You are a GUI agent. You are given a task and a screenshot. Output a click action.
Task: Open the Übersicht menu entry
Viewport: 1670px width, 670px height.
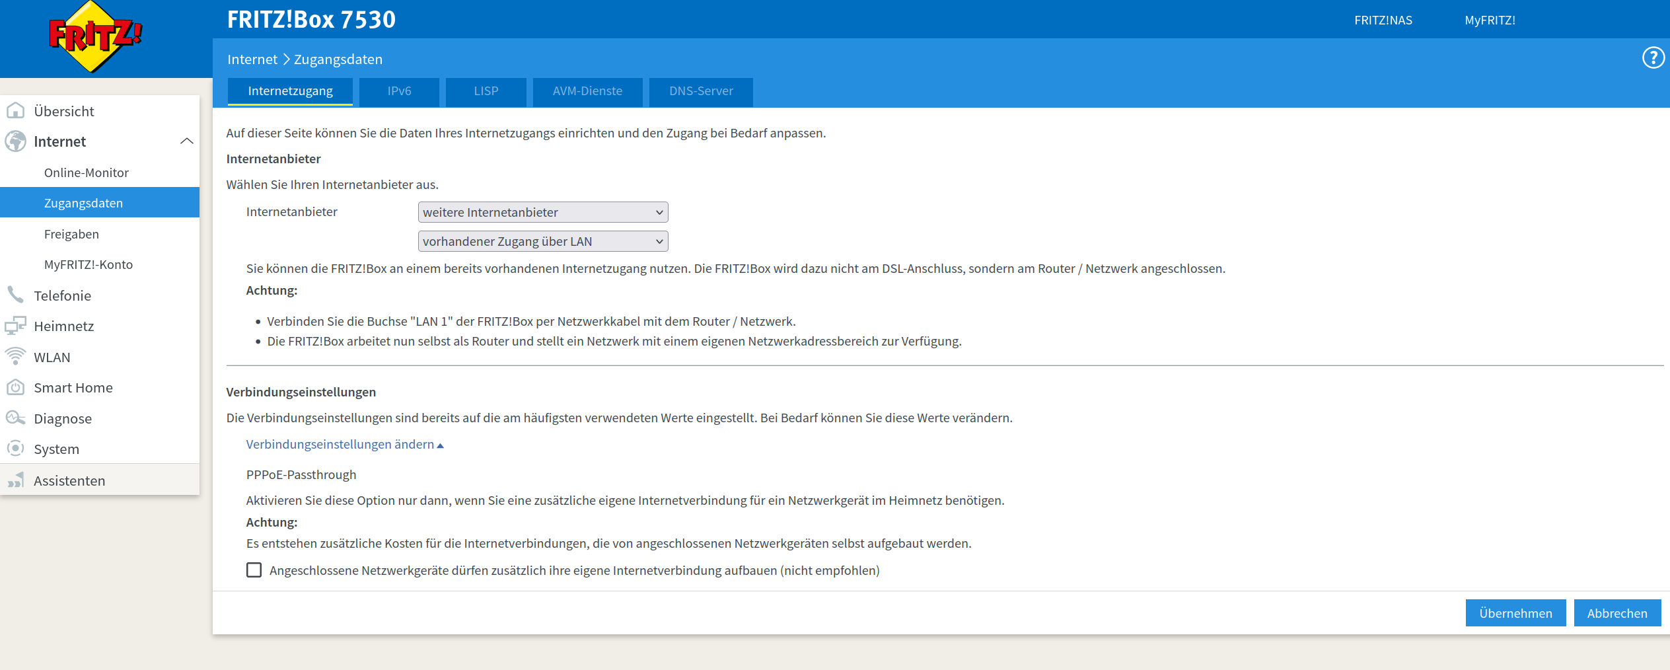click(100, 111)
